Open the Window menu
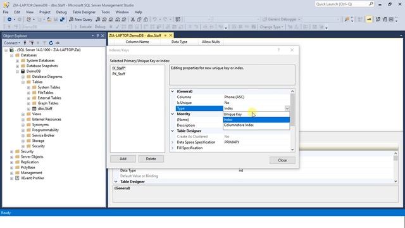Screen dimensions: 405x228 (x=122, y=12)
